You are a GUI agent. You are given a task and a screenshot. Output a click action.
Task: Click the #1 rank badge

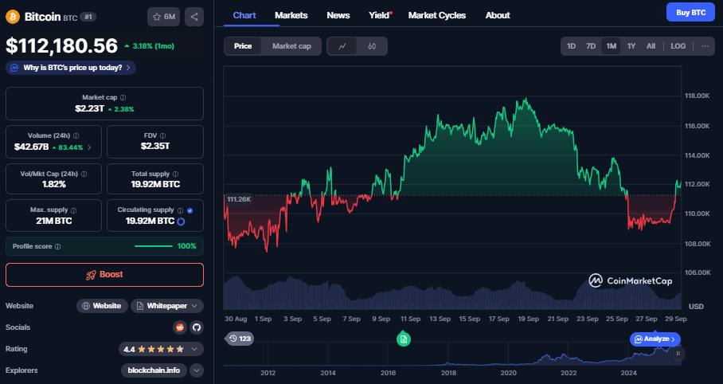[x=88, y=17]
